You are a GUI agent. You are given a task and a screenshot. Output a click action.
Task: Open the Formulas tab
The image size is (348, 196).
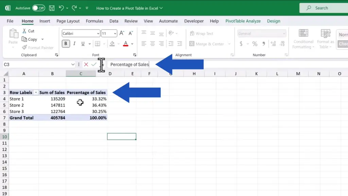(94, 21)
